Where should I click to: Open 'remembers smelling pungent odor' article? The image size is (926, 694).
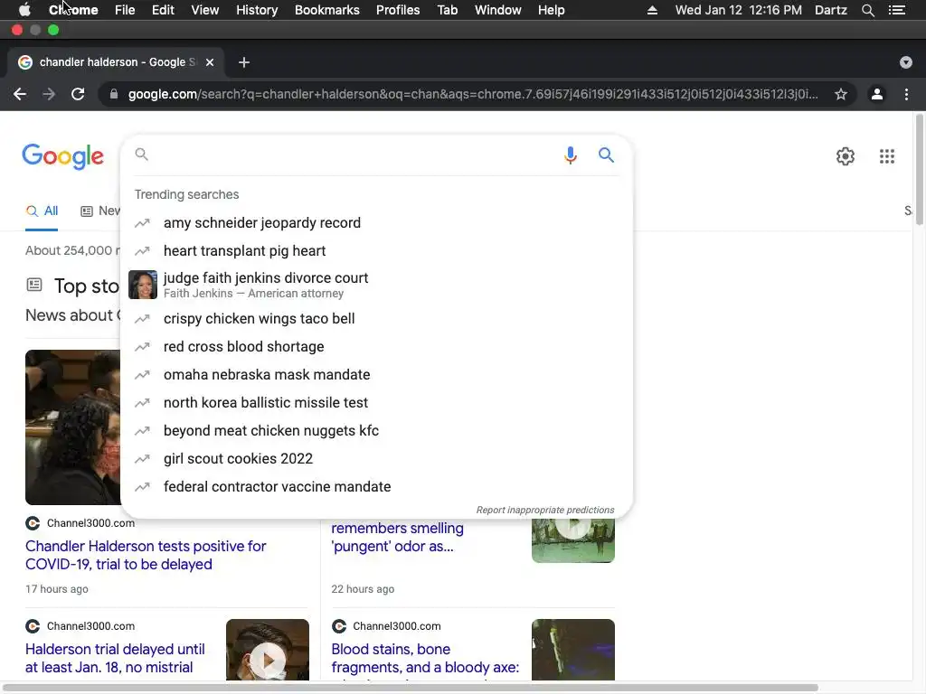point(398,537)
